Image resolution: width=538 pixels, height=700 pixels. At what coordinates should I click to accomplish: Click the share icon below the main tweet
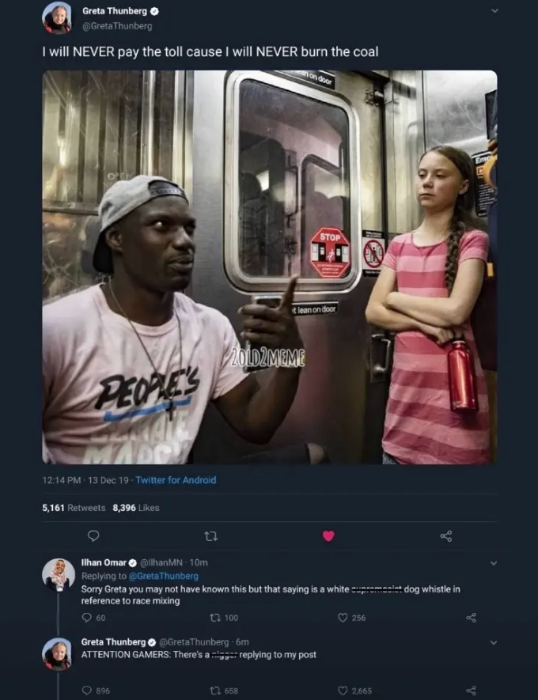tap(446, 535)
